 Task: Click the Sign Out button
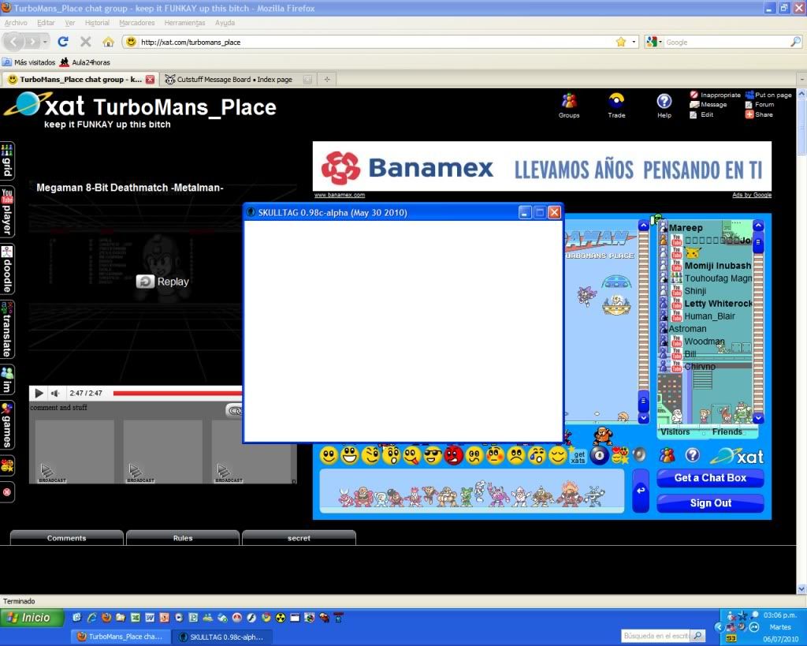(x=710, y=503)
